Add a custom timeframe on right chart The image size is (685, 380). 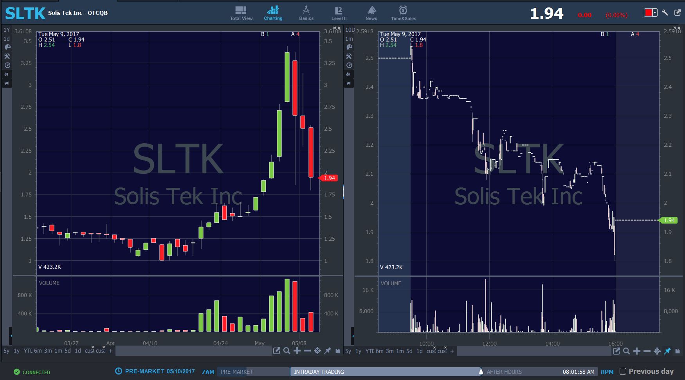(452, 351)
